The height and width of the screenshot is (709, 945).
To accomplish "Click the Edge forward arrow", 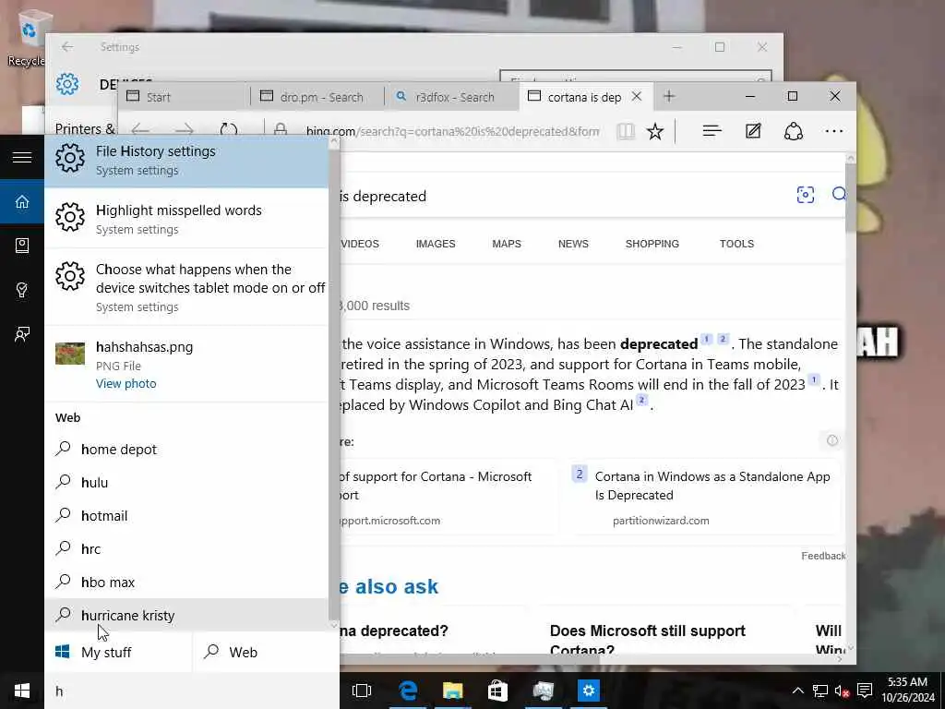I will pos(184,129).
